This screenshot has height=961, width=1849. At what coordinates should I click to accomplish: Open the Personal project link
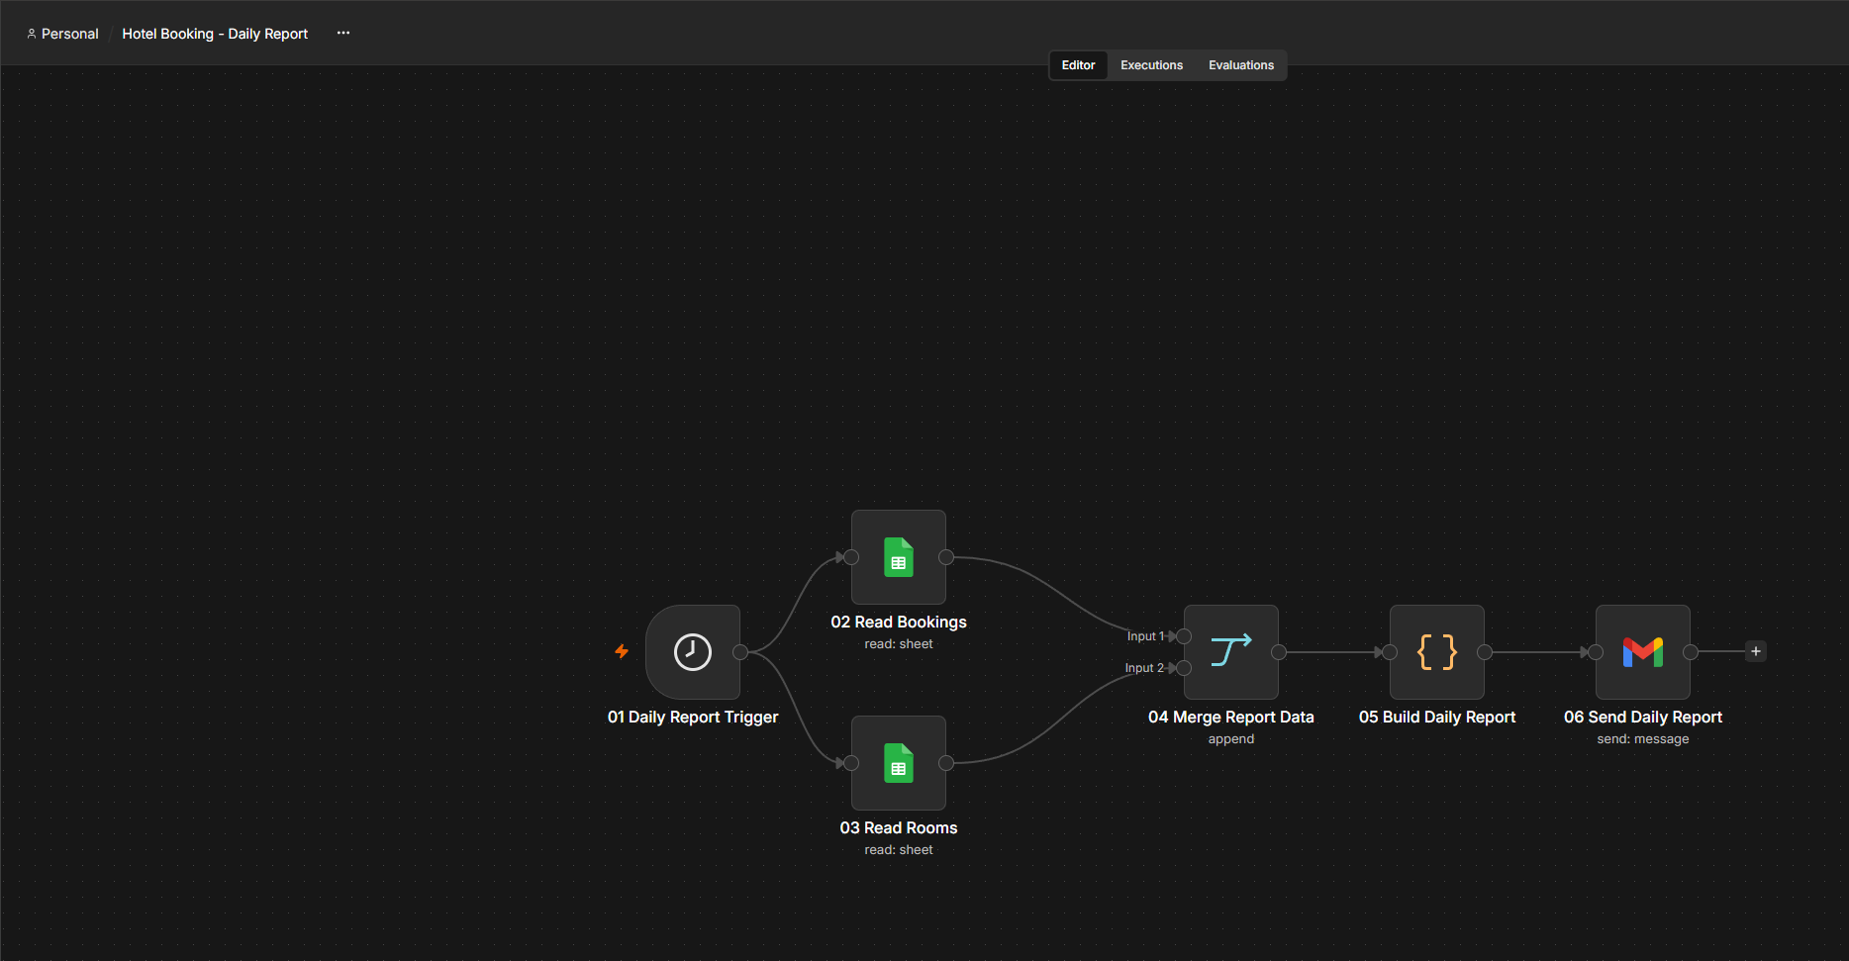pos(62,34)
